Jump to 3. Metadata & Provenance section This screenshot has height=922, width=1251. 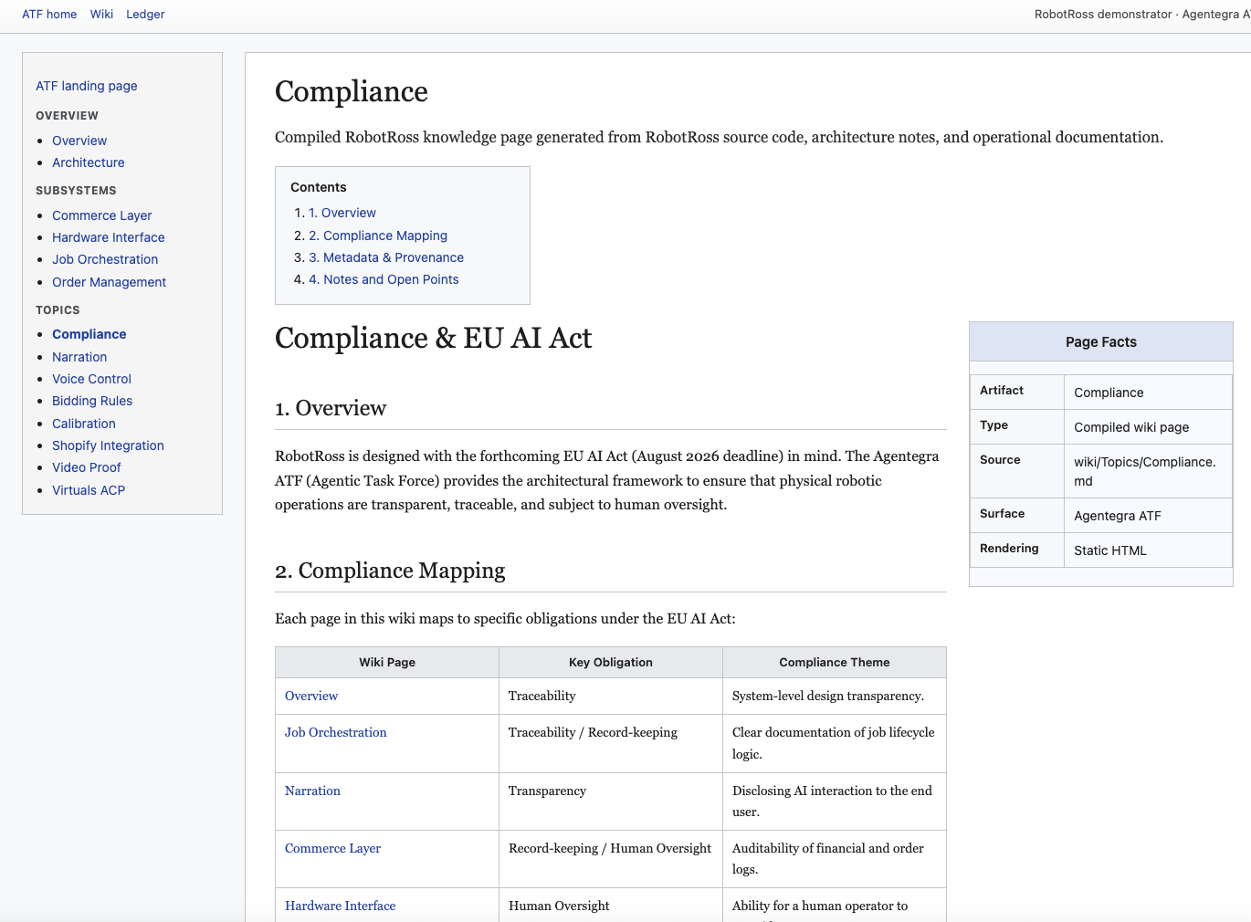(x=385, y=257)
